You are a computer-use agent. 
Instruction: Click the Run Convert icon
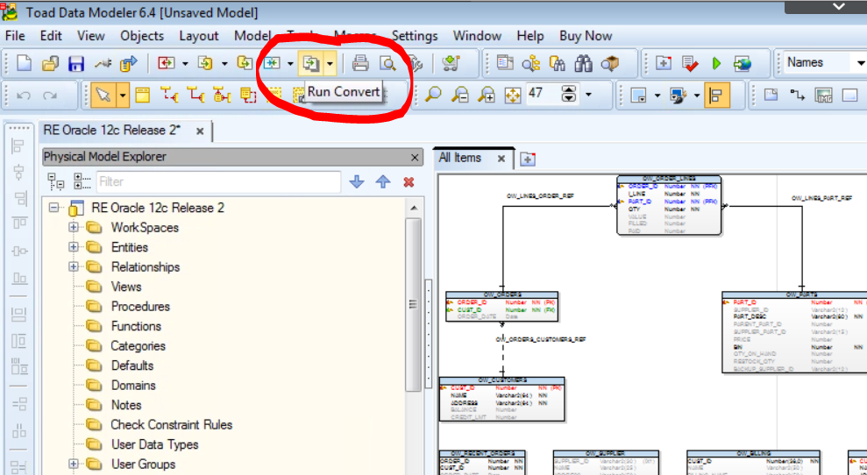[310, 64]
